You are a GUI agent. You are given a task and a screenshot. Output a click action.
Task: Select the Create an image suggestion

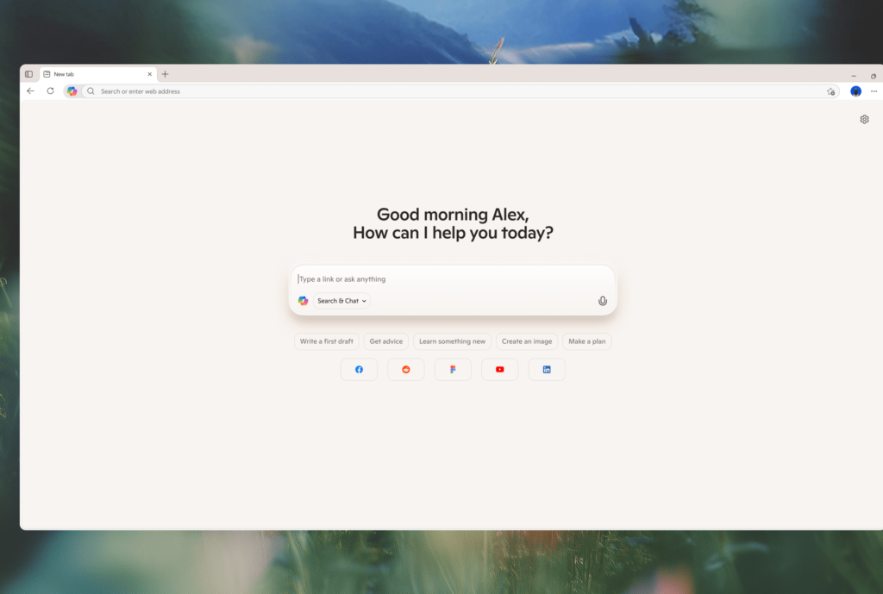point(526,341)
